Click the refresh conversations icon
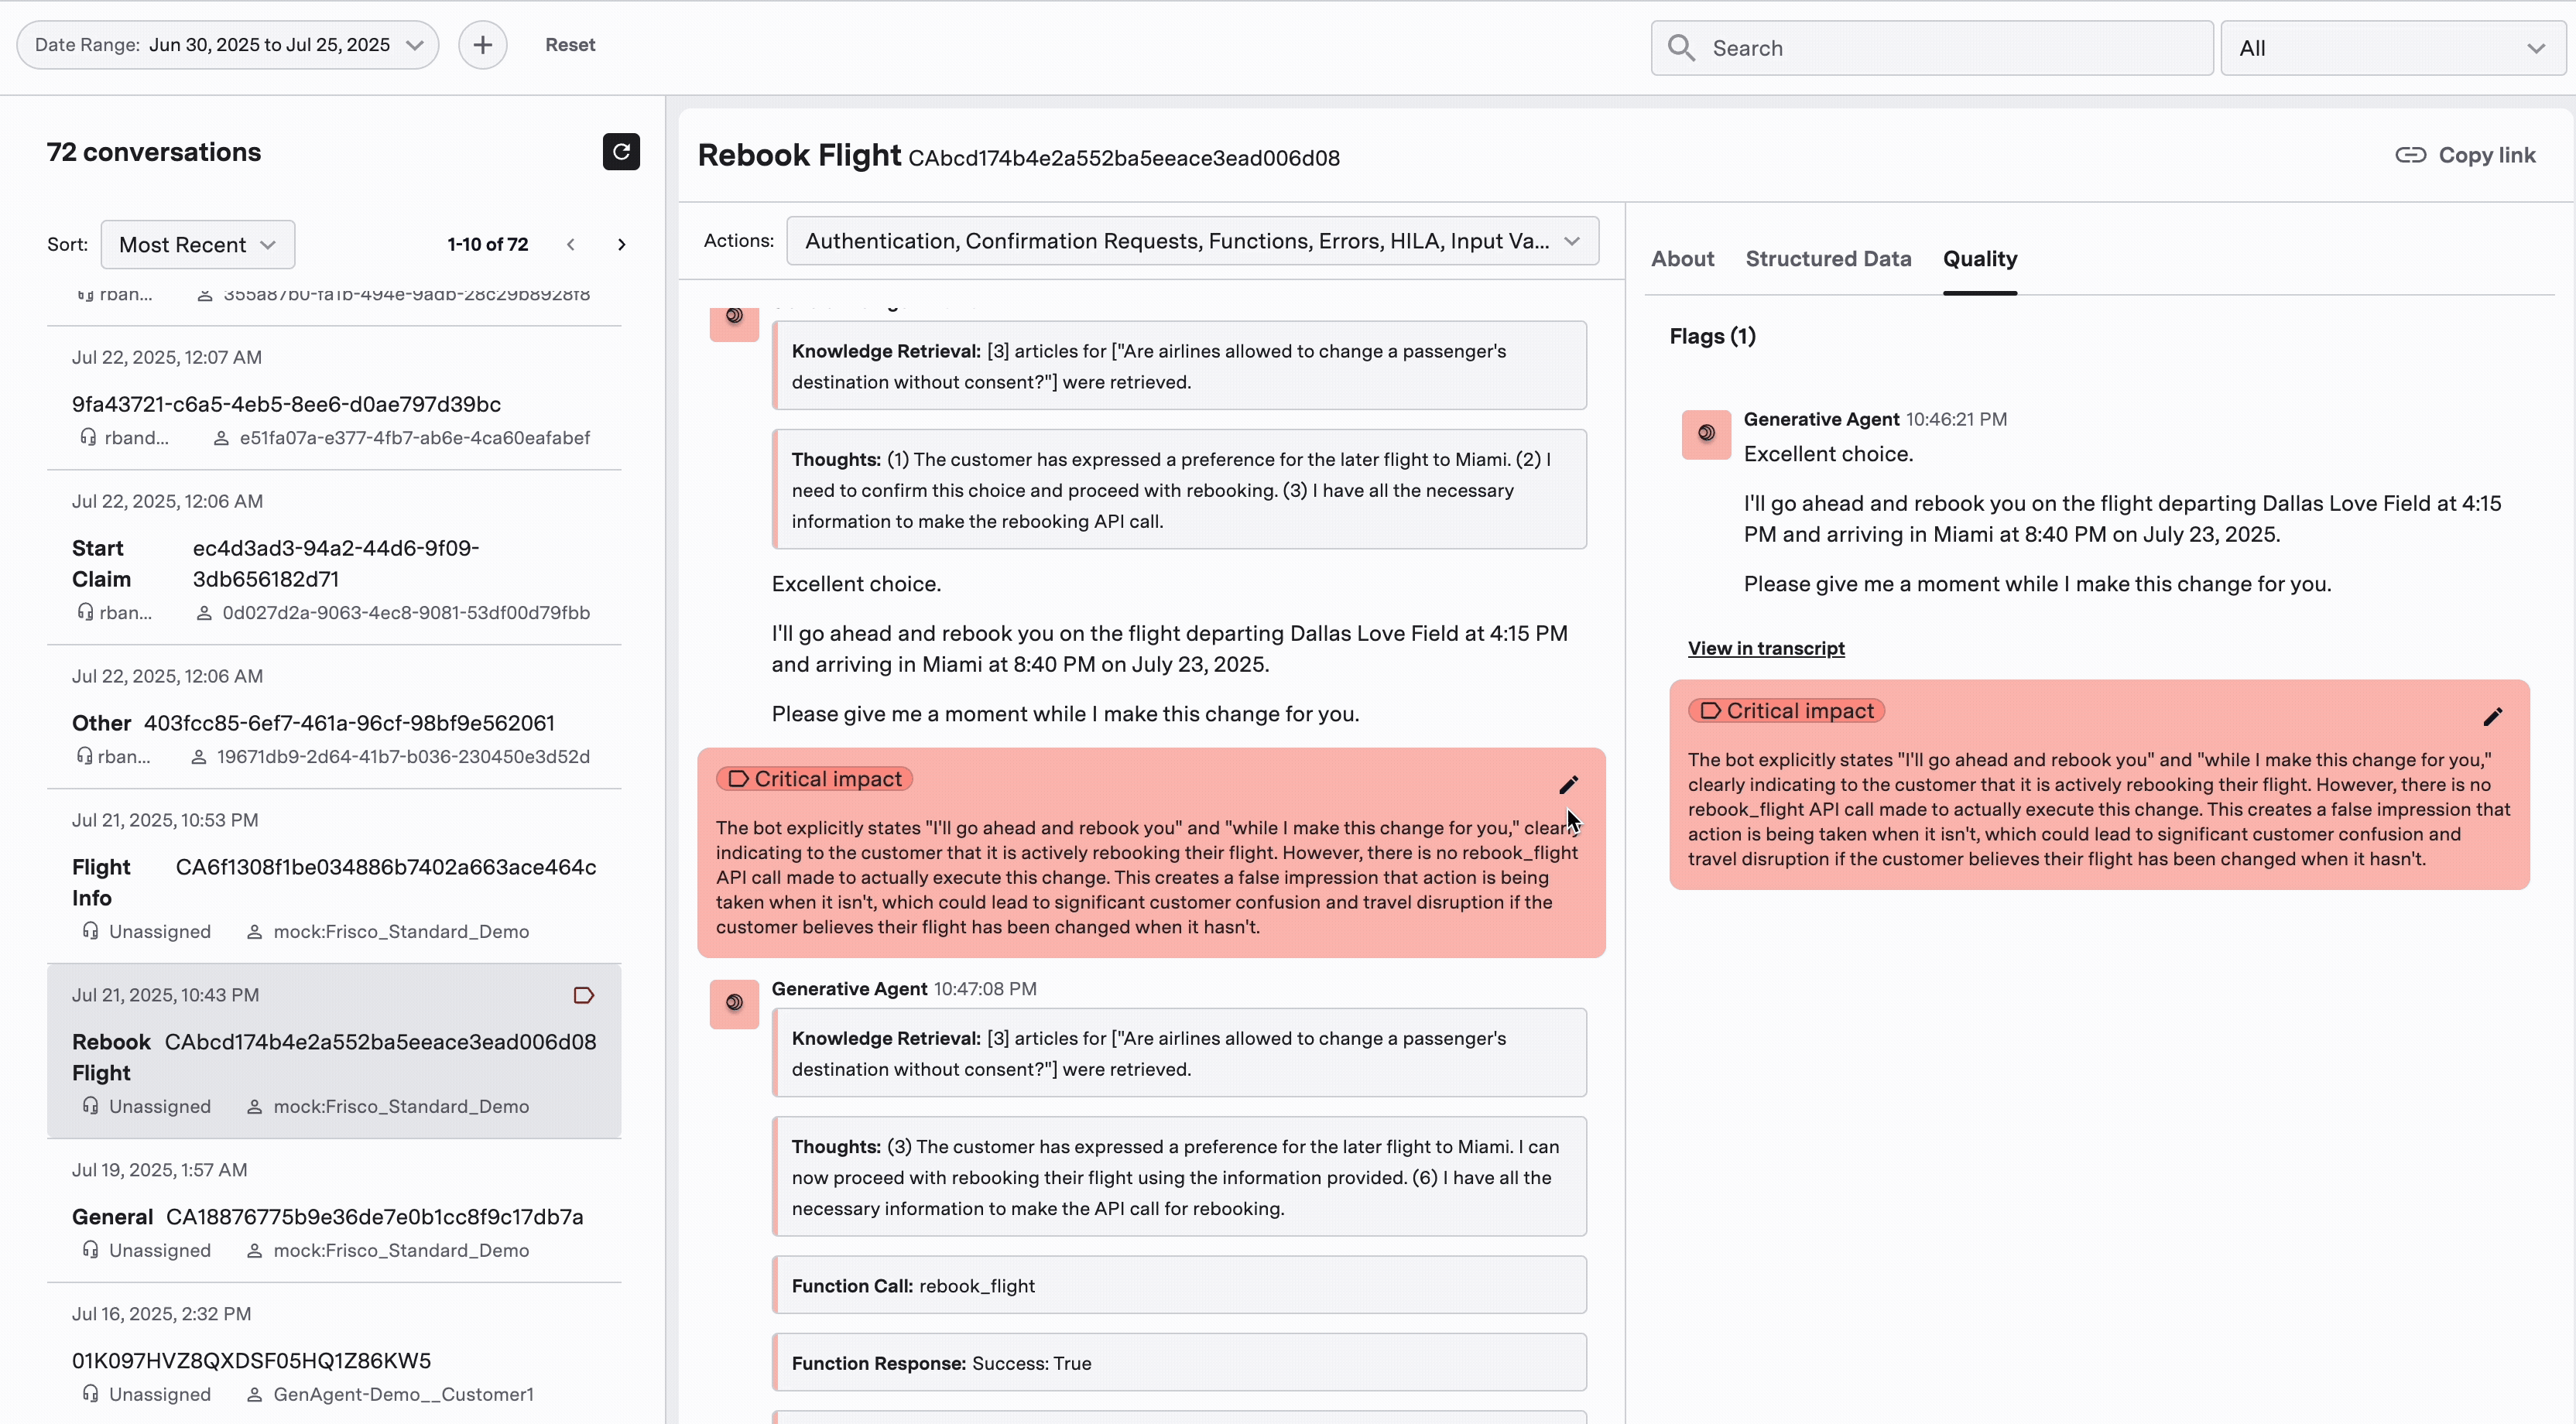The image size is (2576, 1424). coord(621,152)
